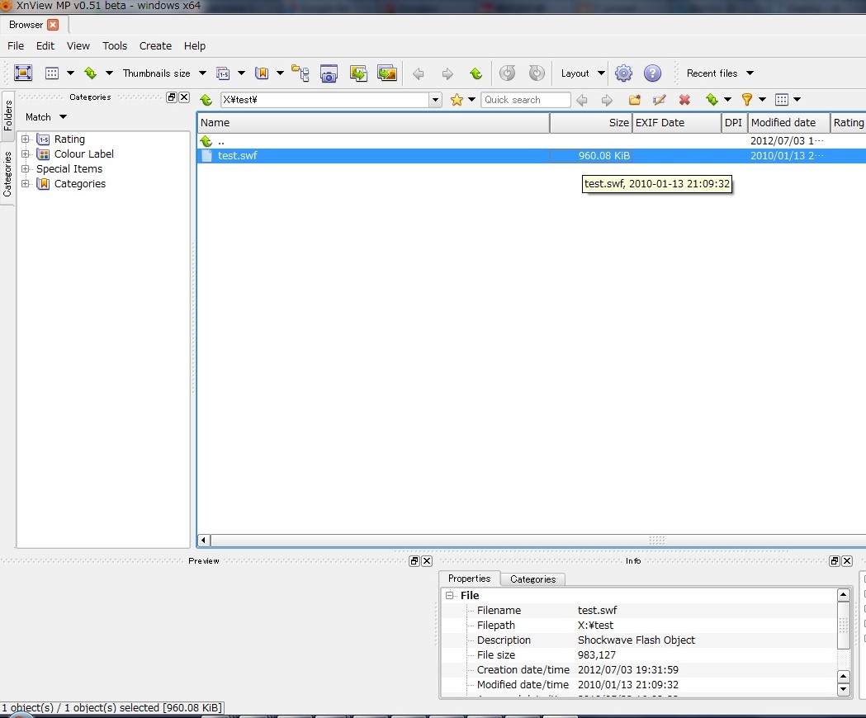Open the View menu
This screenshot has height=718, width=866.
click(78, 46)
